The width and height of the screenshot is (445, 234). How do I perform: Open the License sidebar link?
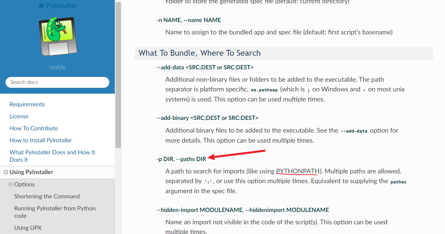click(x=19, y=116)
